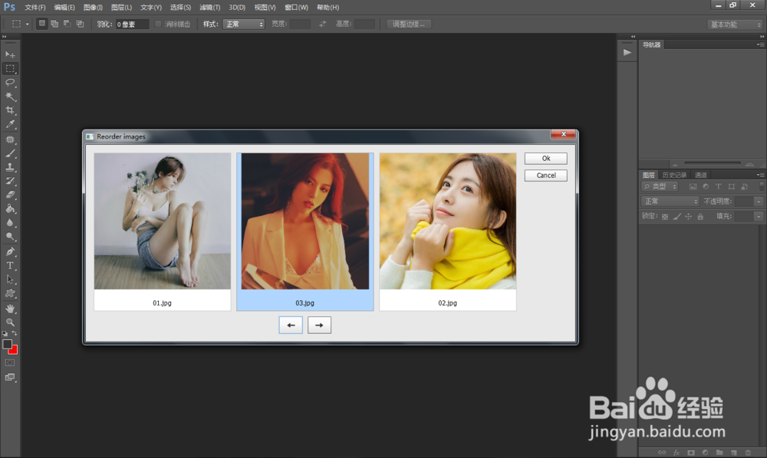767x458 pixels.
Task: Toggle pixel layer filter icon
Action: point(693,187)
